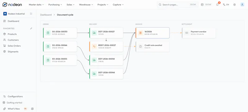The image size is (248, 112).
Task: Open Getting started
Action: (13, 103)
